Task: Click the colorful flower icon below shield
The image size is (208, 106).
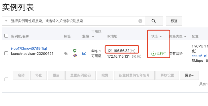Action: point(75,55)
